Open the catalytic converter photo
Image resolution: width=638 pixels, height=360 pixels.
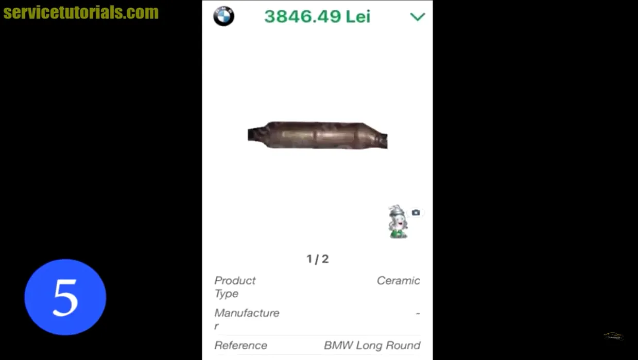(317, 135)
